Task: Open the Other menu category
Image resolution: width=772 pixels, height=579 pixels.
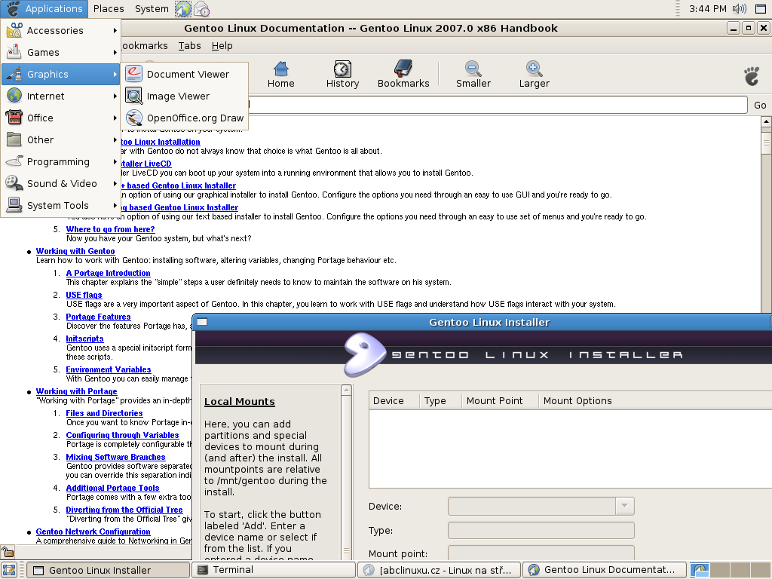Action: coord(61,139)
